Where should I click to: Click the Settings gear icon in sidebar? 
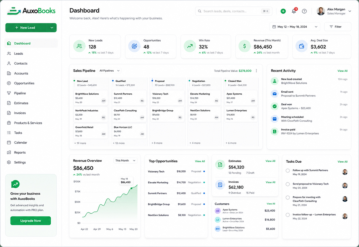(x=9, y=162)
